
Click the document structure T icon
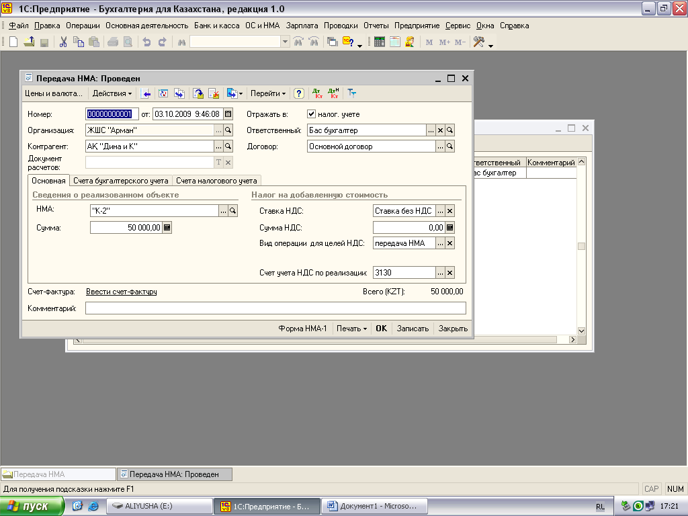(352, 93)
